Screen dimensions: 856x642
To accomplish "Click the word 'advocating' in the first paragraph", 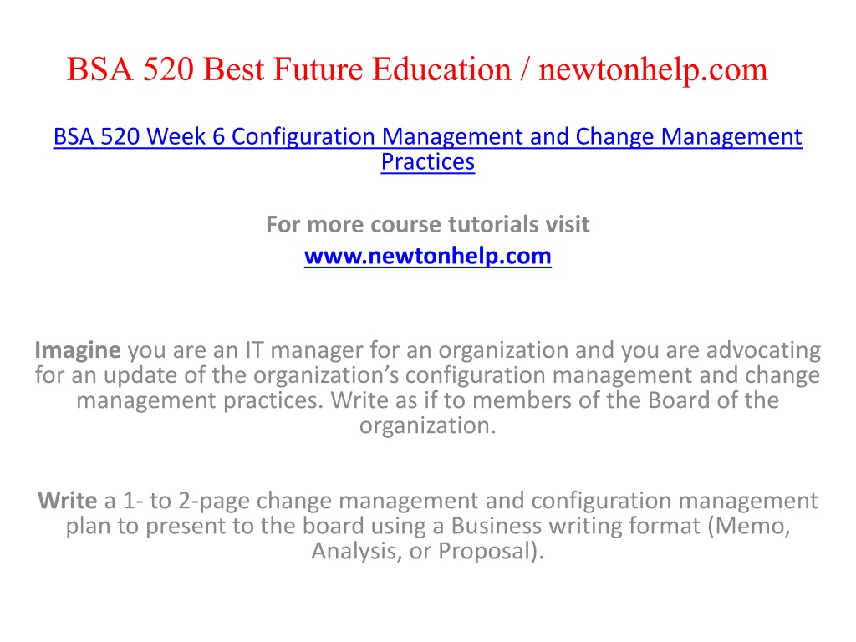I will click(x=763, y=350).
